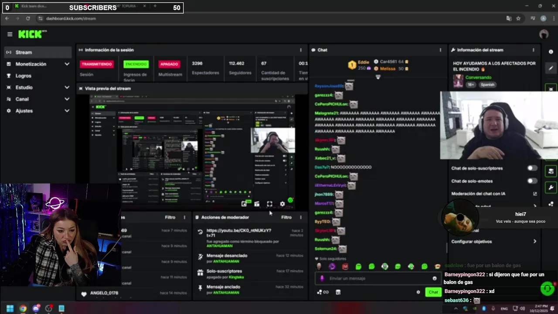Click the theater mode icon in stream preview
The image size is (558, 314).
[257, 204]
